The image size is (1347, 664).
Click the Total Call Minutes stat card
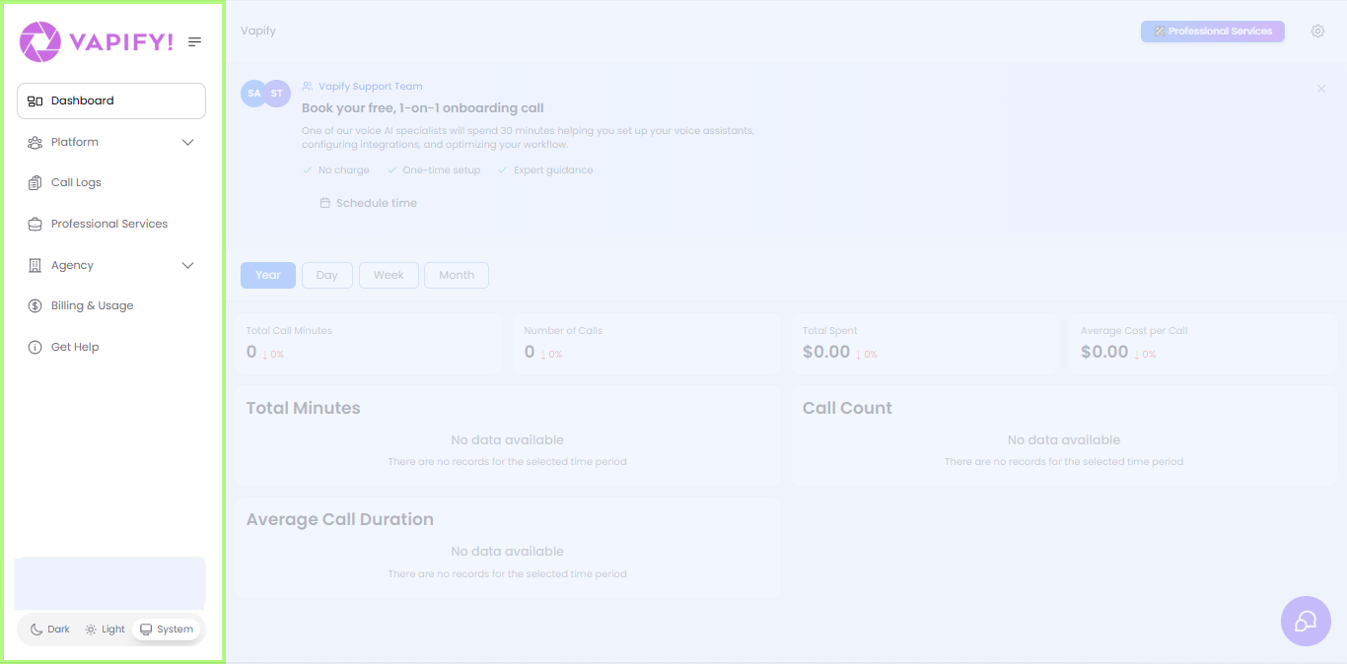pos(368,344)
